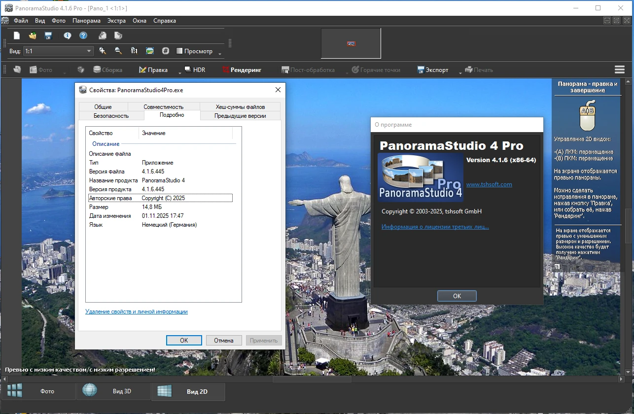Open the Панорама menu
Screen dimensions: 634x414
click(x=86, y=21)
